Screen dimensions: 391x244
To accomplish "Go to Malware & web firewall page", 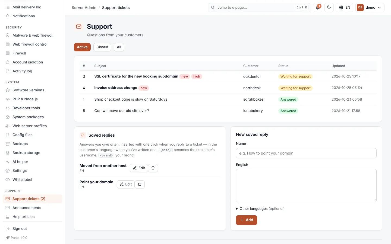I will 33,35.
